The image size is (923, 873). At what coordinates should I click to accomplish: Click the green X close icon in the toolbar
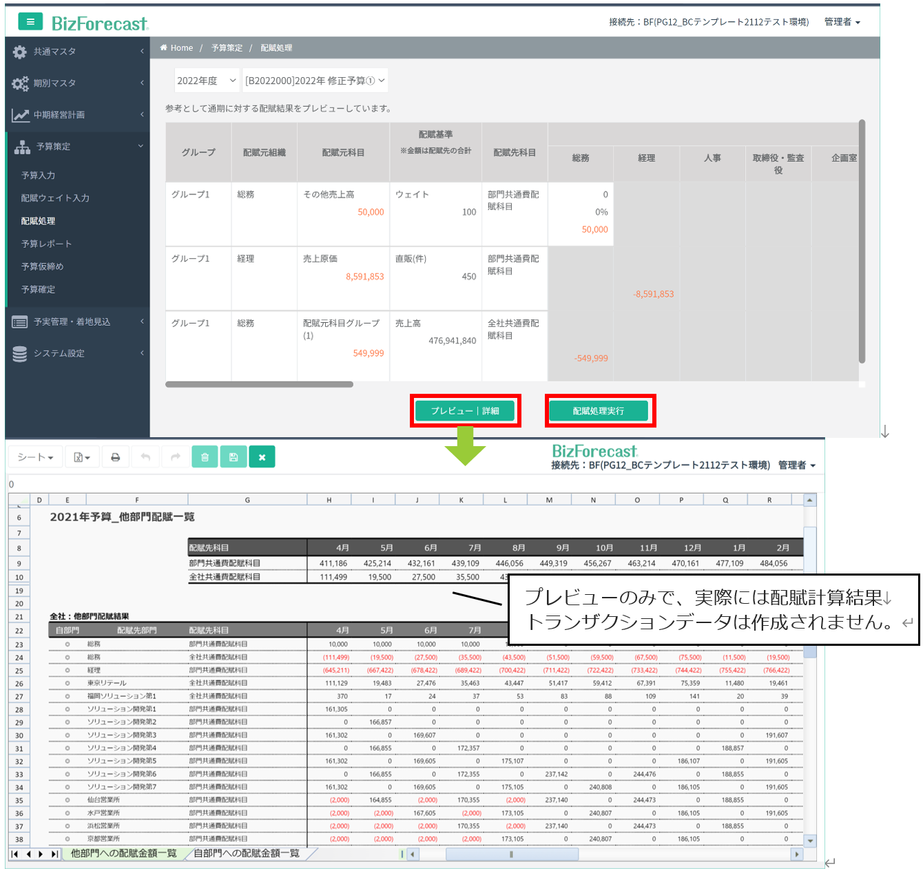point(262,457)
